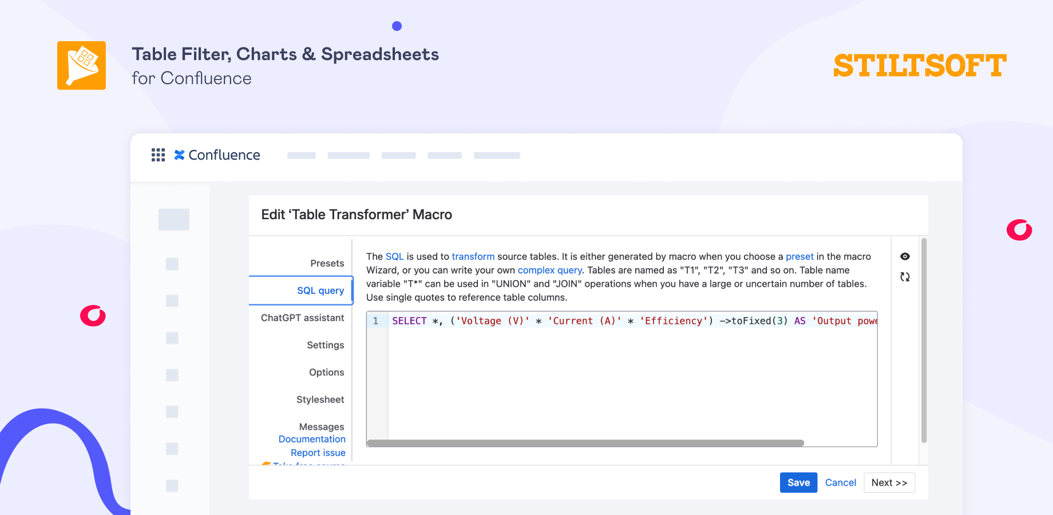Screen dimensions: 1053x515
Task: Switch to the Settings tab
Action: (326, 345)
